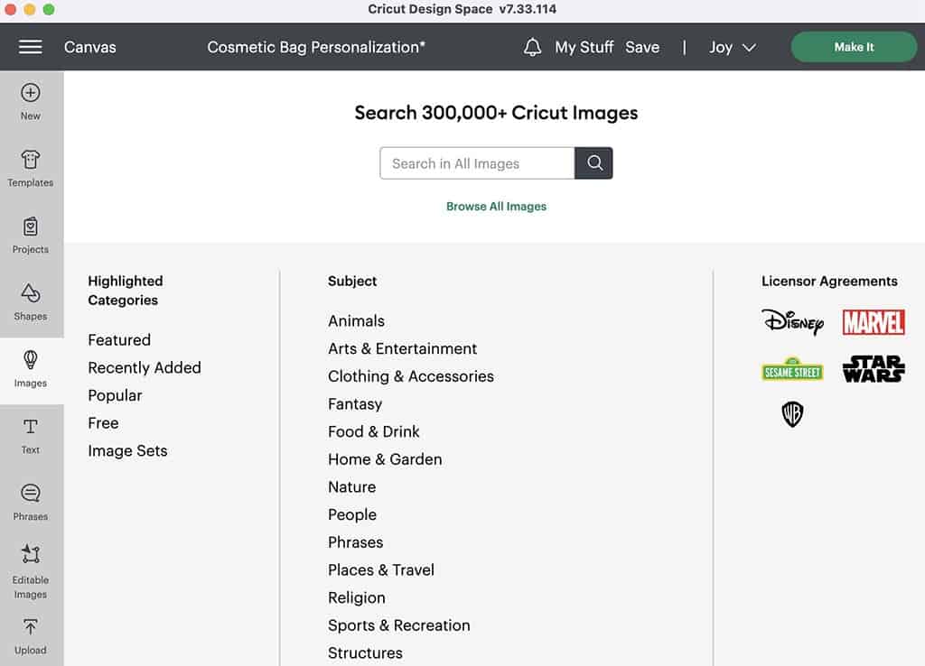Browse Disney licensed images

[x=792, y=322]
